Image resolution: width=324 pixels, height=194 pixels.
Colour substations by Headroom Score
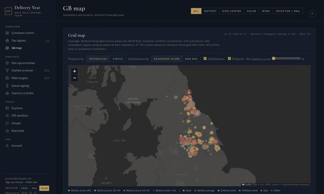point(167,59)
